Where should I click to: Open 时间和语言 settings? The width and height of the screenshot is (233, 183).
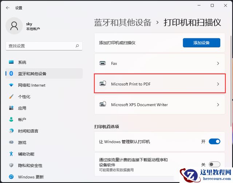pos(44,131)
